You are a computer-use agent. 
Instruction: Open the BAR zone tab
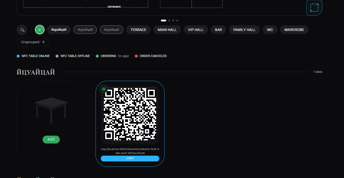tap(218, 30)
